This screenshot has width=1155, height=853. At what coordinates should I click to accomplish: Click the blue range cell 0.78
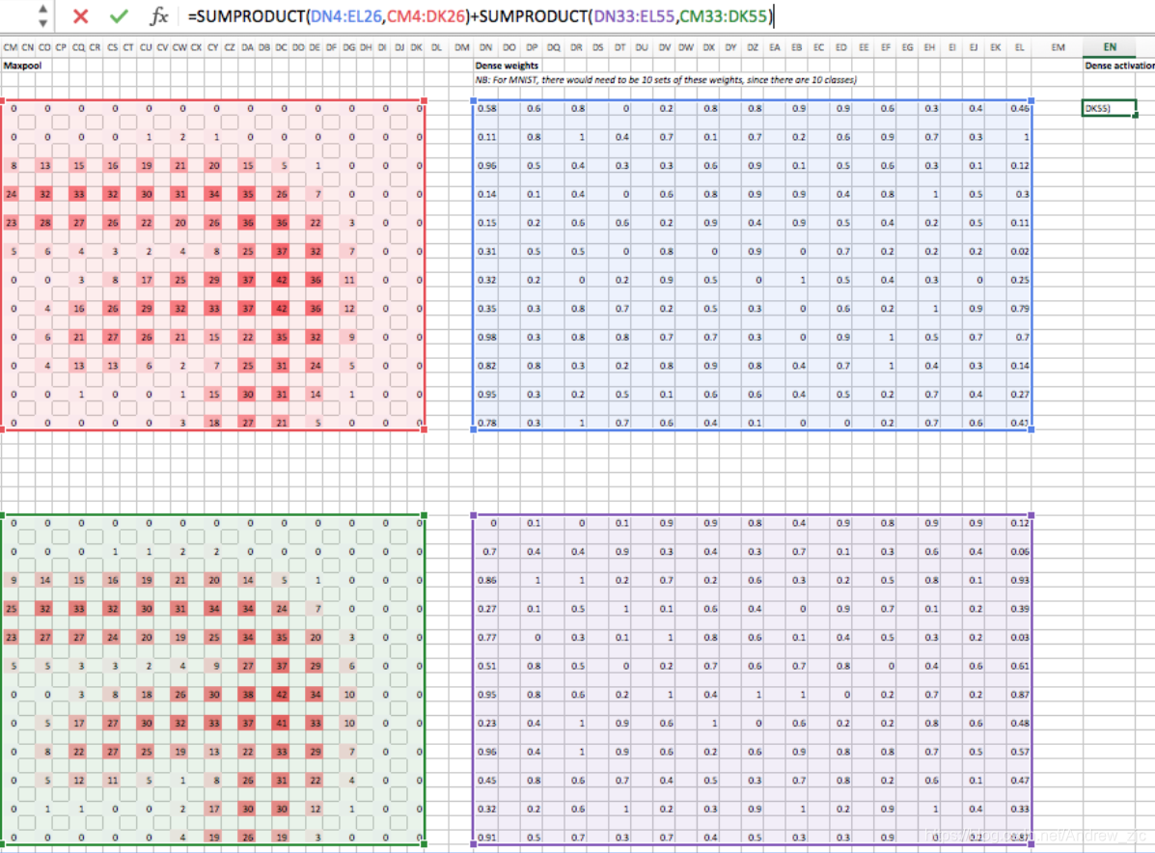pyautogui.click(x=486, y=423)
